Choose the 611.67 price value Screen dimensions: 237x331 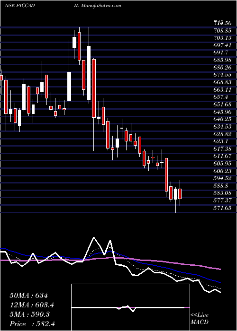pyautogui.click(x=222, y=157)
